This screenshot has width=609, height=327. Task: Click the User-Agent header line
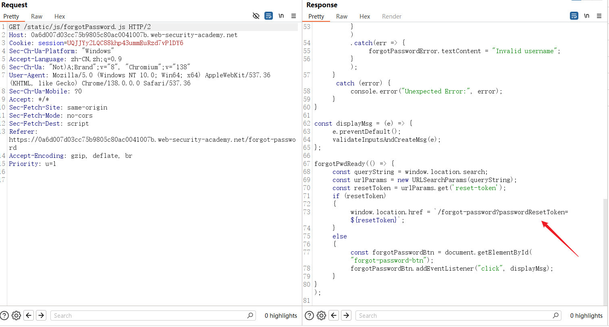point(139,79)
